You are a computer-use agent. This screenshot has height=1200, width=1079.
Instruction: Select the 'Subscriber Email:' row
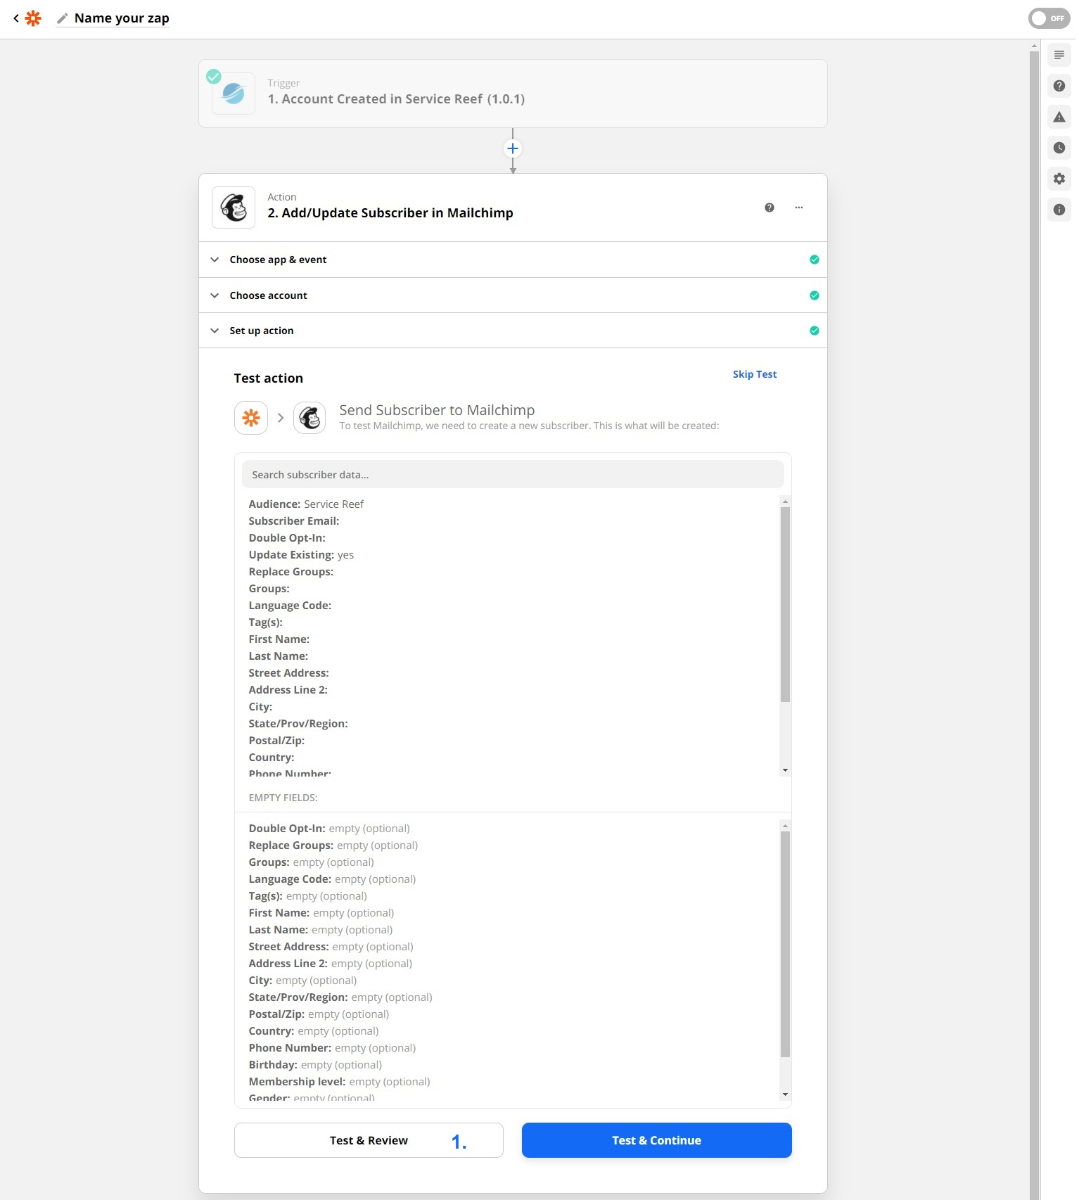click(294, 521)
